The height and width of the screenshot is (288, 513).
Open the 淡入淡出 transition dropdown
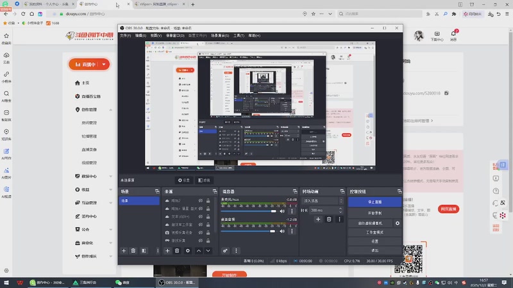pos(323,201)
